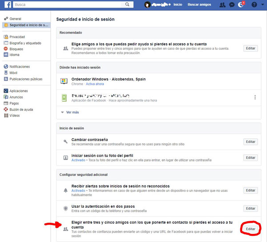Click Usar la autenticación en dos pasos heading

coord(103,206)
